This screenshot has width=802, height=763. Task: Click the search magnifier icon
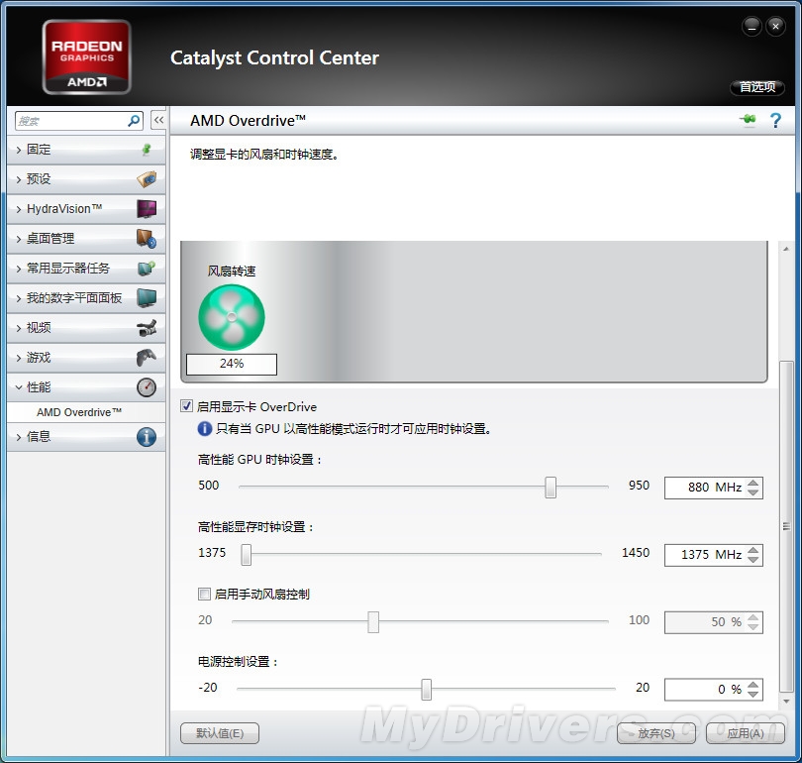[x=134, y=121]
